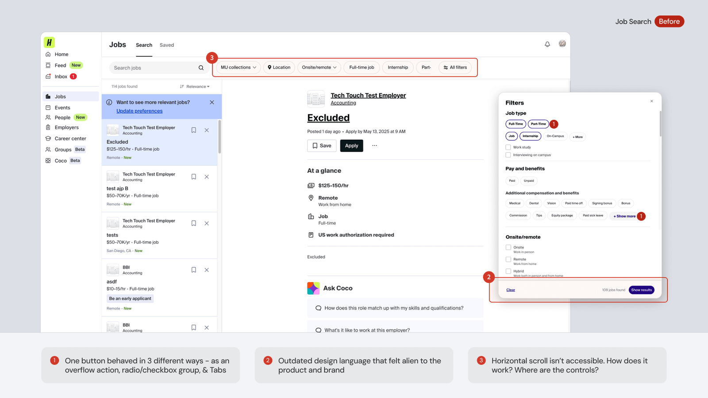
Task: Open notifications bell
Action: [x=547, y=44]
